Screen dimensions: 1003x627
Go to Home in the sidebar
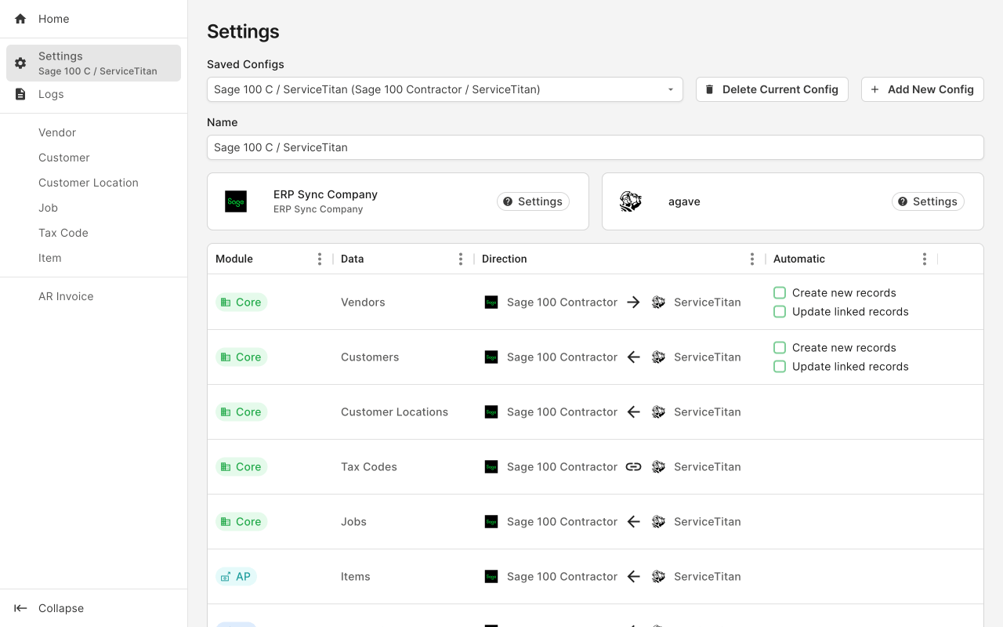tap(93, 19)
